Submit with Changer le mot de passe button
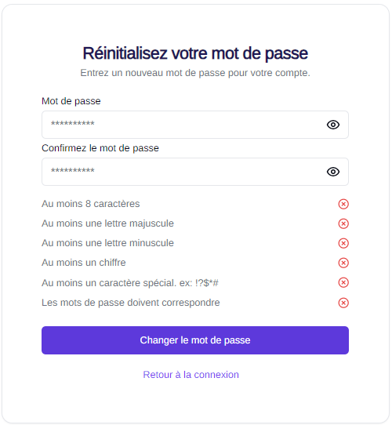Screen dimensions: 392x425 tap(195, 340)
